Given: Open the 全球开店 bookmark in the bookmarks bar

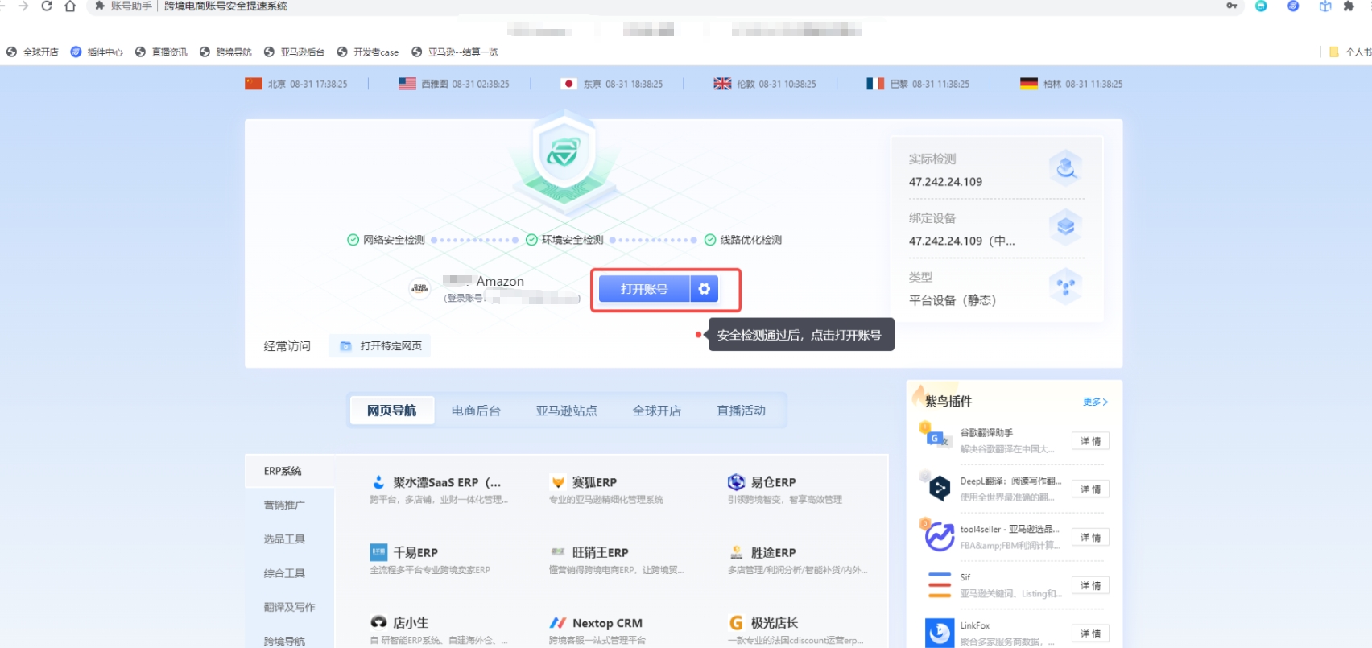Looking at the screenshot, I should coord(32,52).
